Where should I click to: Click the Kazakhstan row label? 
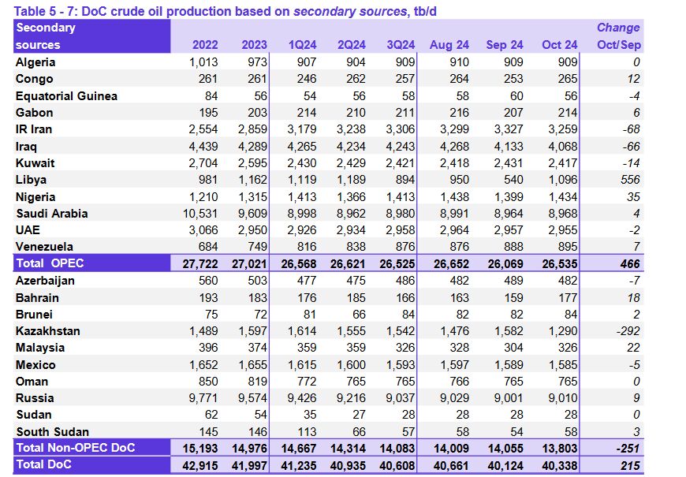coord(47,331)
